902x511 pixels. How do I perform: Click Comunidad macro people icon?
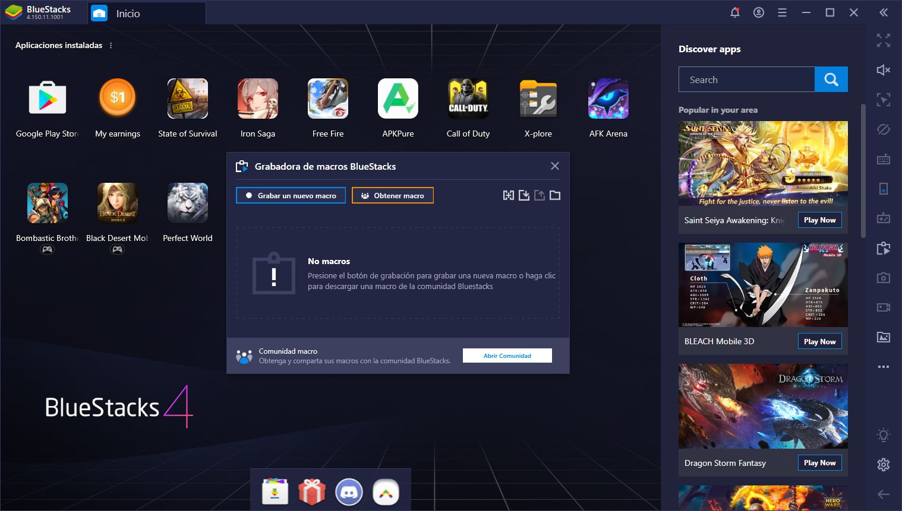[244, 356]
